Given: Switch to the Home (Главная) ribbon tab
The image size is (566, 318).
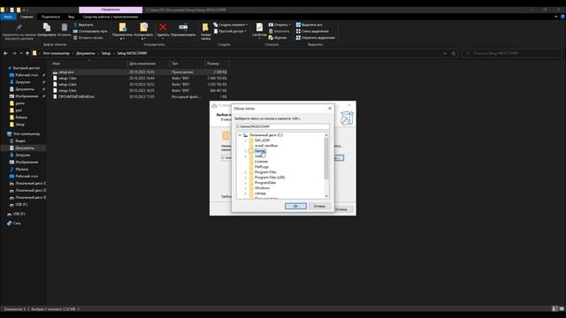Looking at the screenshot, I should point(27,17).
